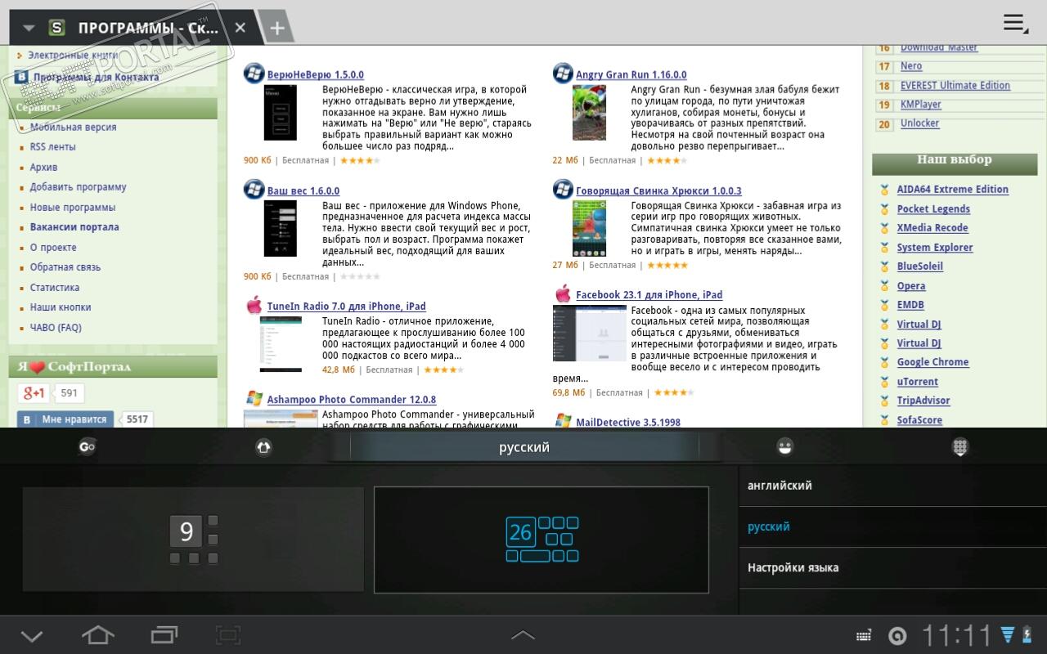The image size is (1047, 654).
Task: Open TuneIn Radio 7.0 link
Action: [x=347, y=307]
